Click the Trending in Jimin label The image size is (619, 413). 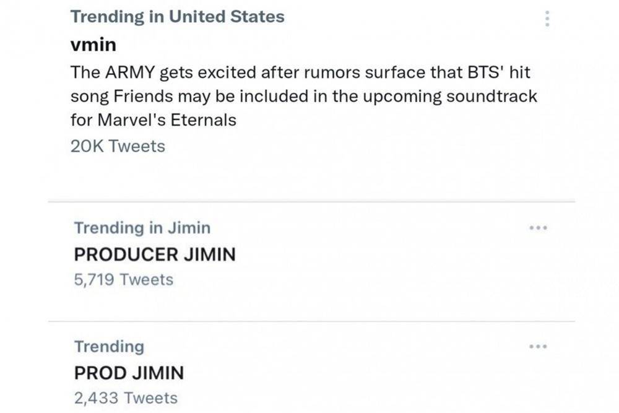(x=142, y=228)
